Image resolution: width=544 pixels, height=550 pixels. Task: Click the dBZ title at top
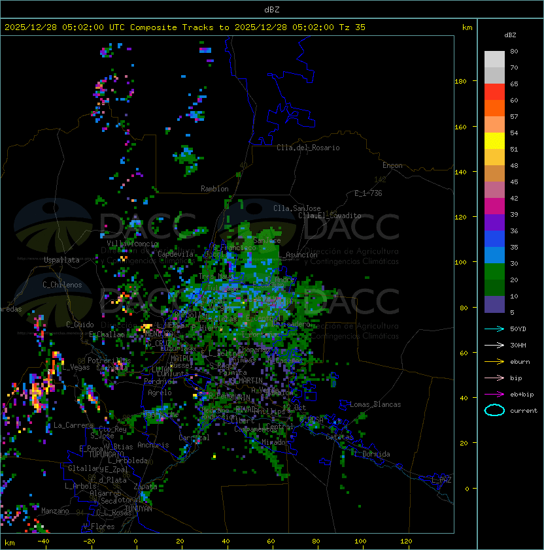272,10
